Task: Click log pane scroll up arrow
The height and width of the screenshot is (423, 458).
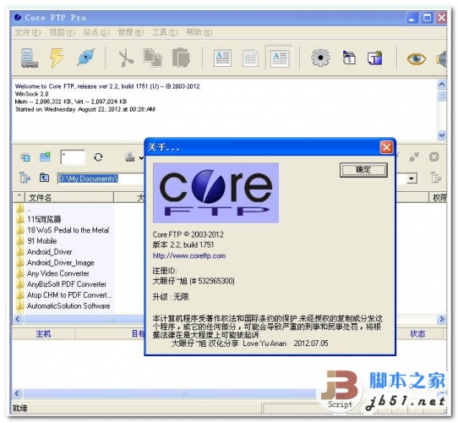Action: pyautogui.click(x=442, y=85)
